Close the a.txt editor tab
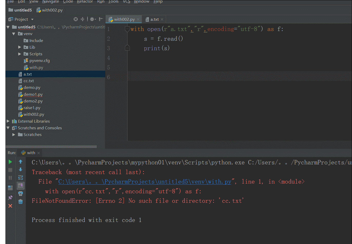 coord(162,19)
